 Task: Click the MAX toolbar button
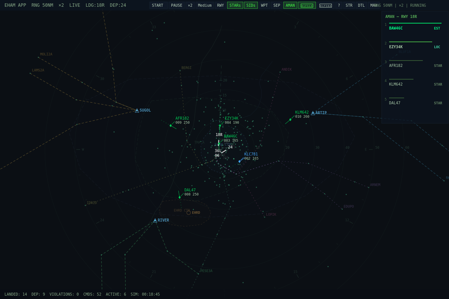tap(373, 5)
